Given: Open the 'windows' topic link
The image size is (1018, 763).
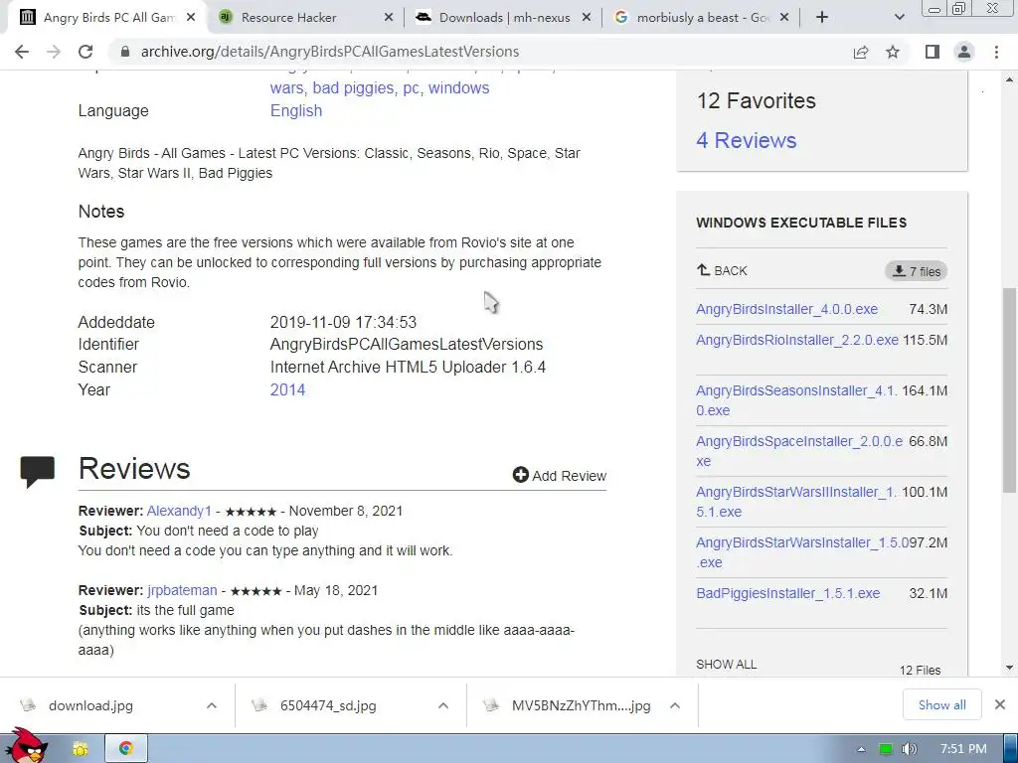Looking at the screenshot, I should [458, 88].
